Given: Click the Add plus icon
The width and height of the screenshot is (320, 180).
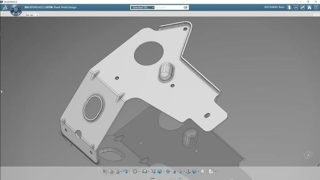Looking at the screenshot, I should point(296,7).
